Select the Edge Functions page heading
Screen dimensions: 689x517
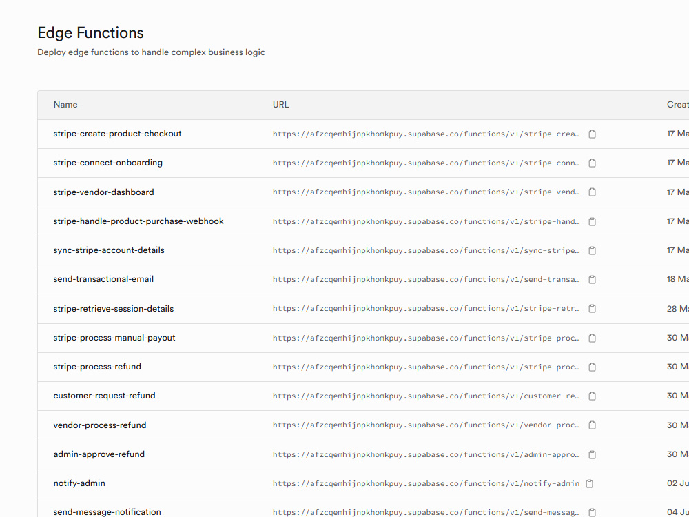click(90, 33)
